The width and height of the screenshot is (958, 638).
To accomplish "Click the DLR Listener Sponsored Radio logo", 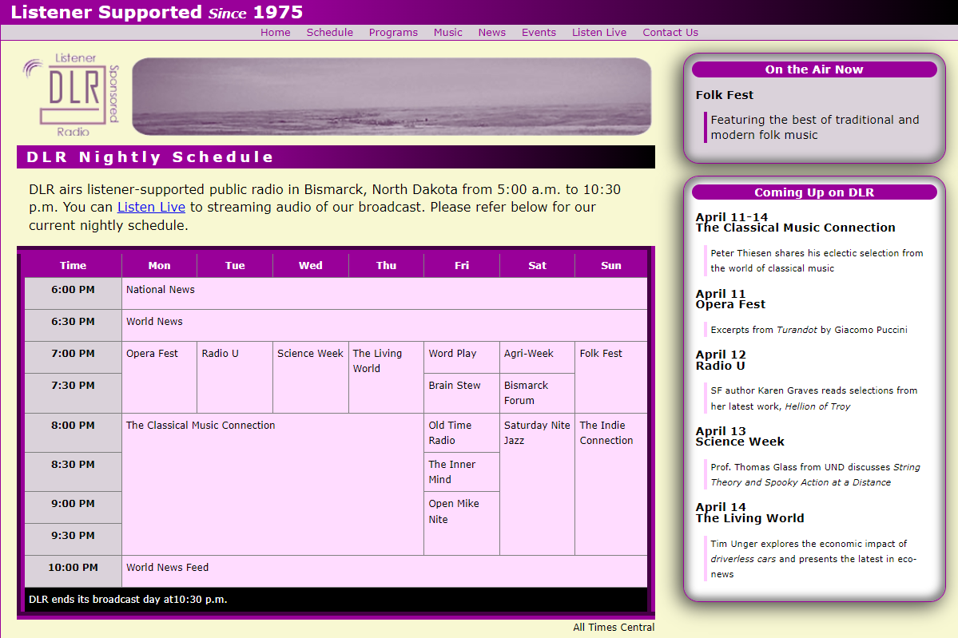I will (72, 94).
